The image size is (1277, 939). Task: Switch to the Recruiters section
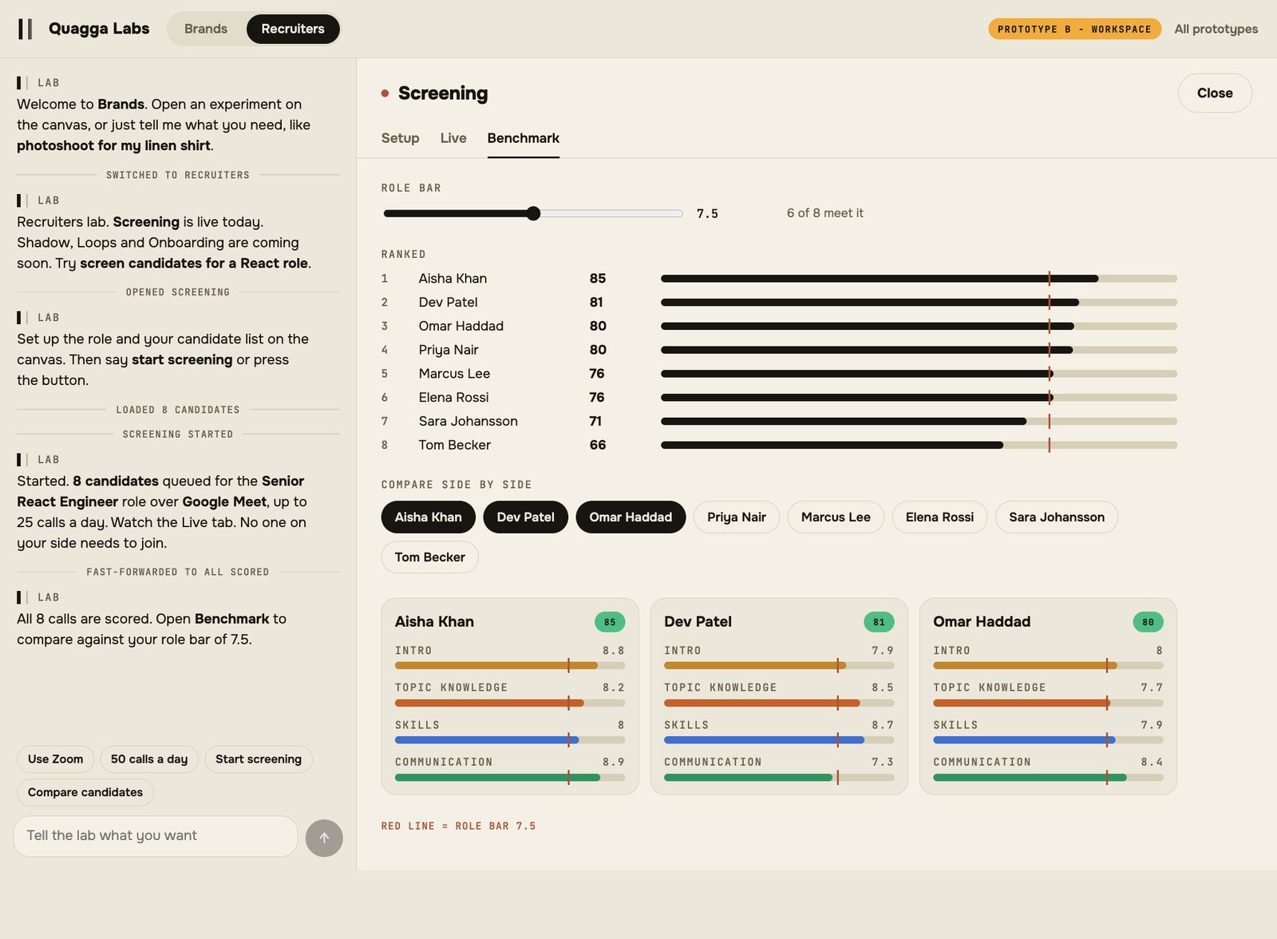pos(293,29)
